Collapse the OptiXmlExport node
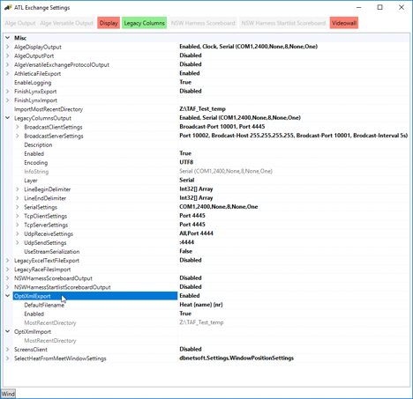 [8, 296]
